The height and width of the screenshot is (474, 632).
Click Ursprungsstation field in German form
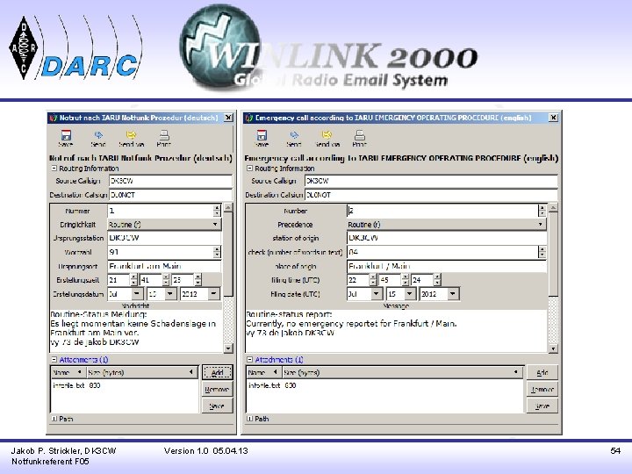tap(164, 238)
